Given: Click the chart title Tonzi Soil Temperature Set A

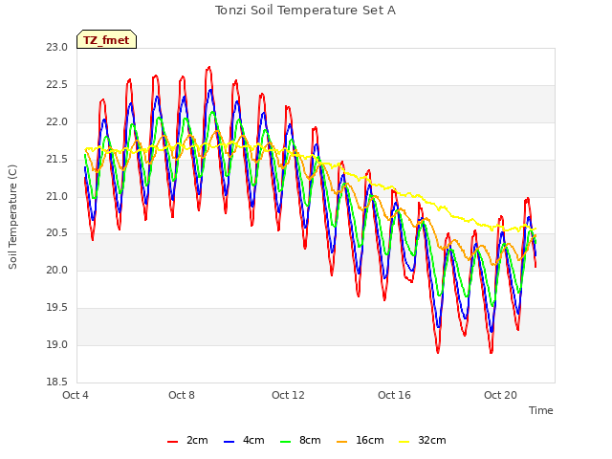Looking at the screenshot, I should [305, 11].
